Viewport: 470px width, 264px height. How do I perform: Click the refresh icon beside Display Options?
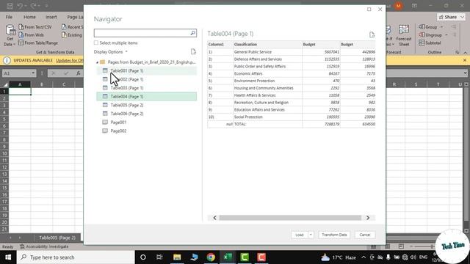tap(193, 51)
